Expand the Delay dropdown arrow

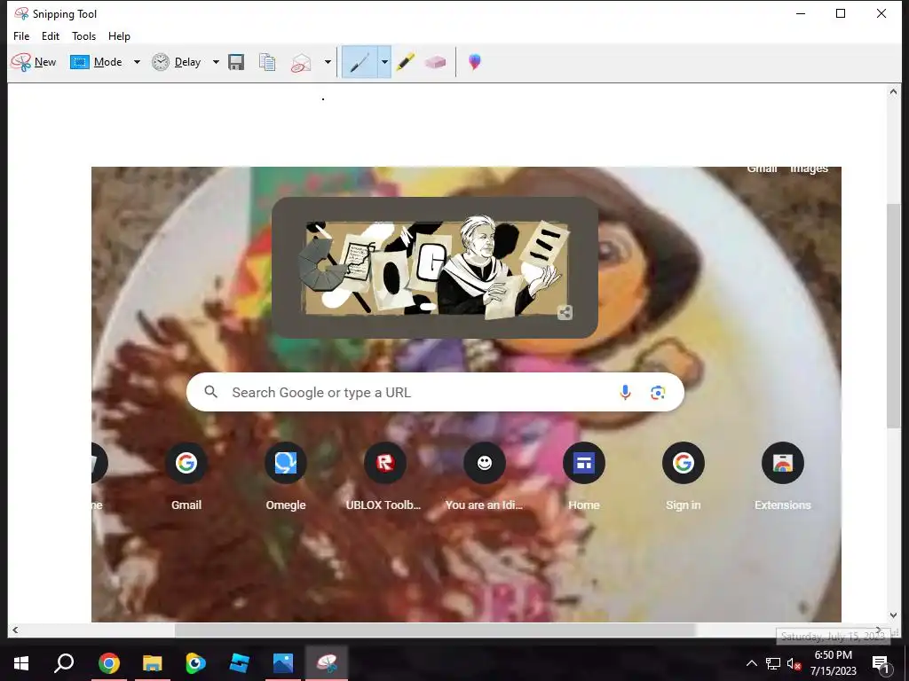pos(216,62)
